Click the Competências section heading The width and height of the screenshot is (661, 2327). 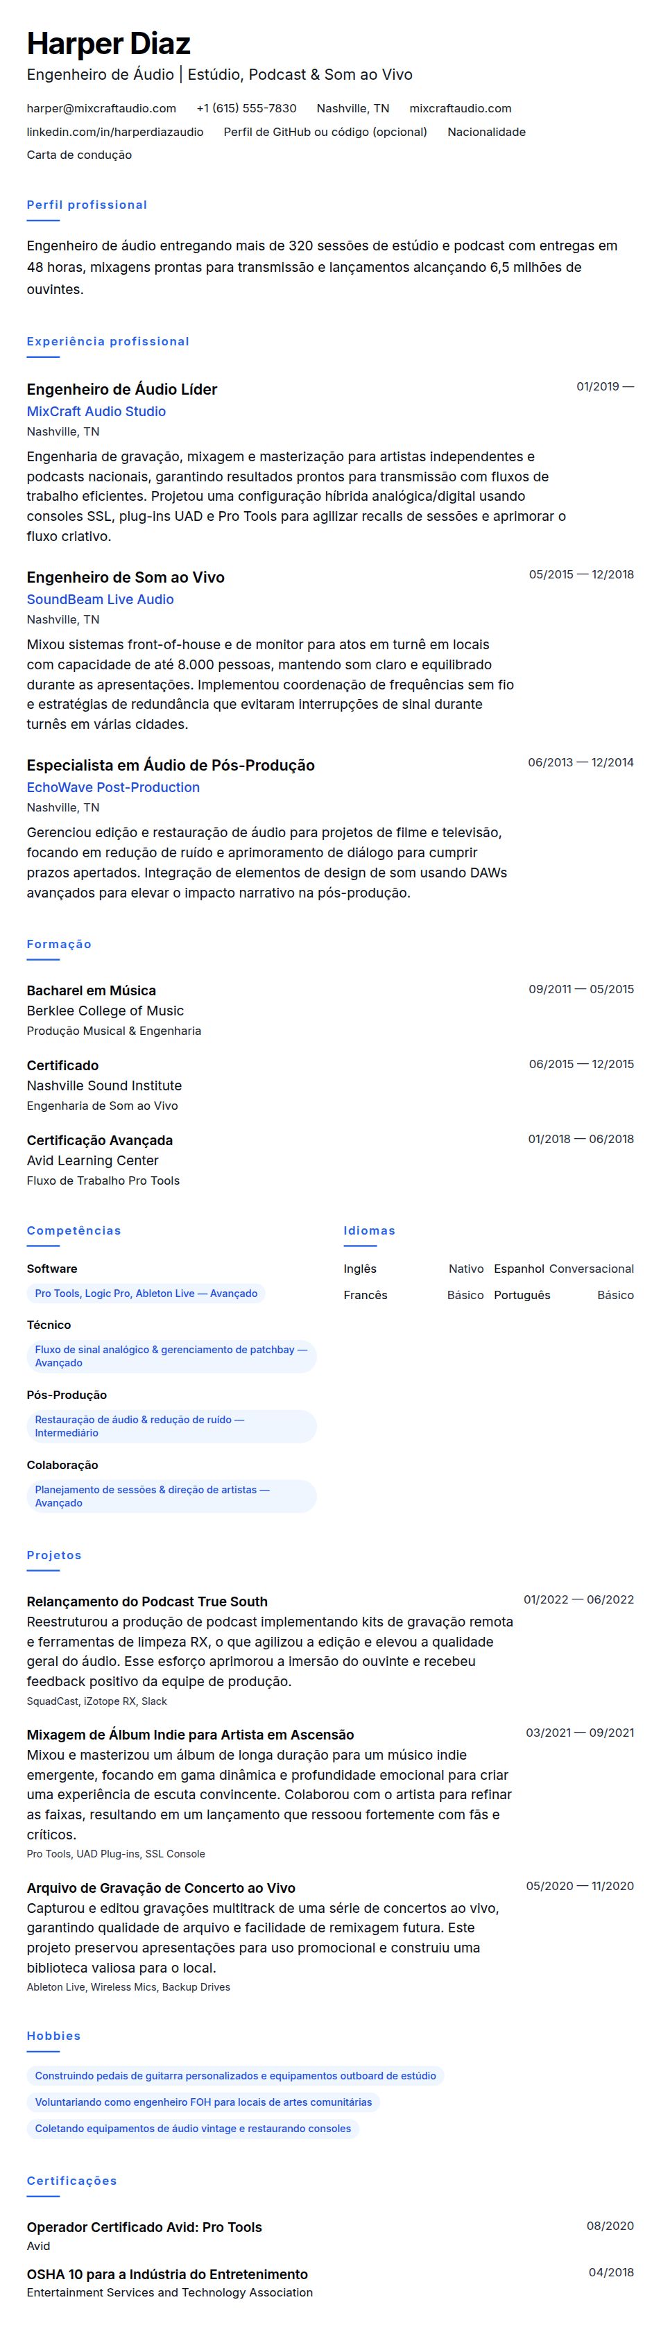[x=73, y=1230]
